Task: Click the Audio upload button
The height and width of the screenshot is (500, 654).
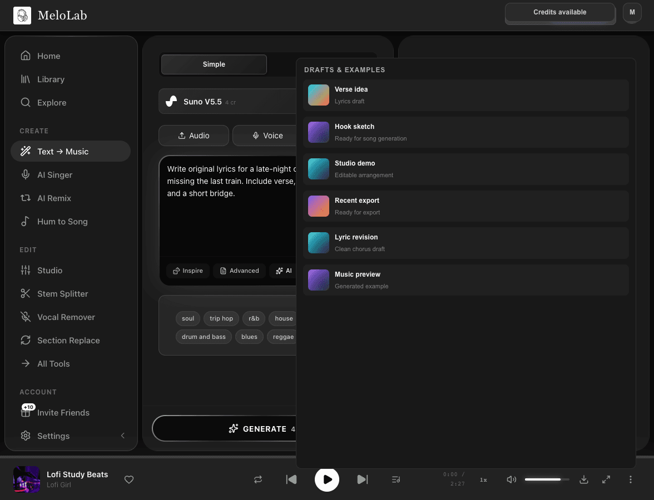Action: (194, 136)
